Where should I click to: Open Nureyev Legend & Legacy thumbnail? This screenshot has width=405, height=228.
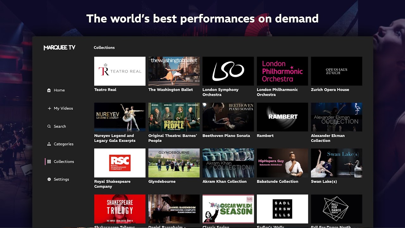[120, 117]
